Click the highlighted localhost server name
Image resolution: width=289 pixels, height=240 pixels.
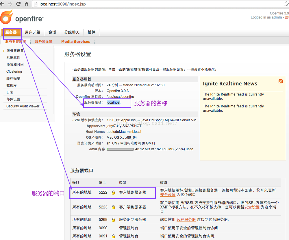[x=113, y=102]
